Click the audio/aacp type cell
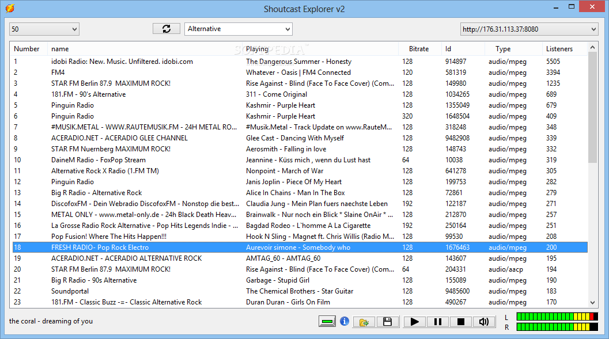Image resolution: width=609 pixels, height=339 pixels. (x=506, y=269)
